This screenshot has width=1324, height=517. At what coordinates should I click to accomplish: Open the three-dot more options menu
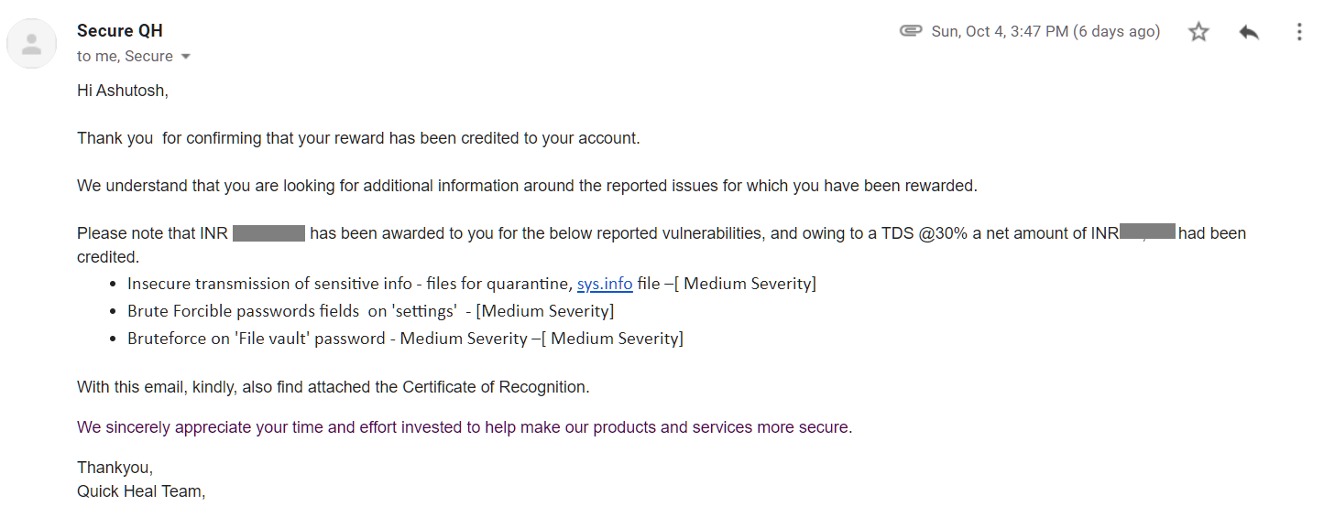point(1298,32)
